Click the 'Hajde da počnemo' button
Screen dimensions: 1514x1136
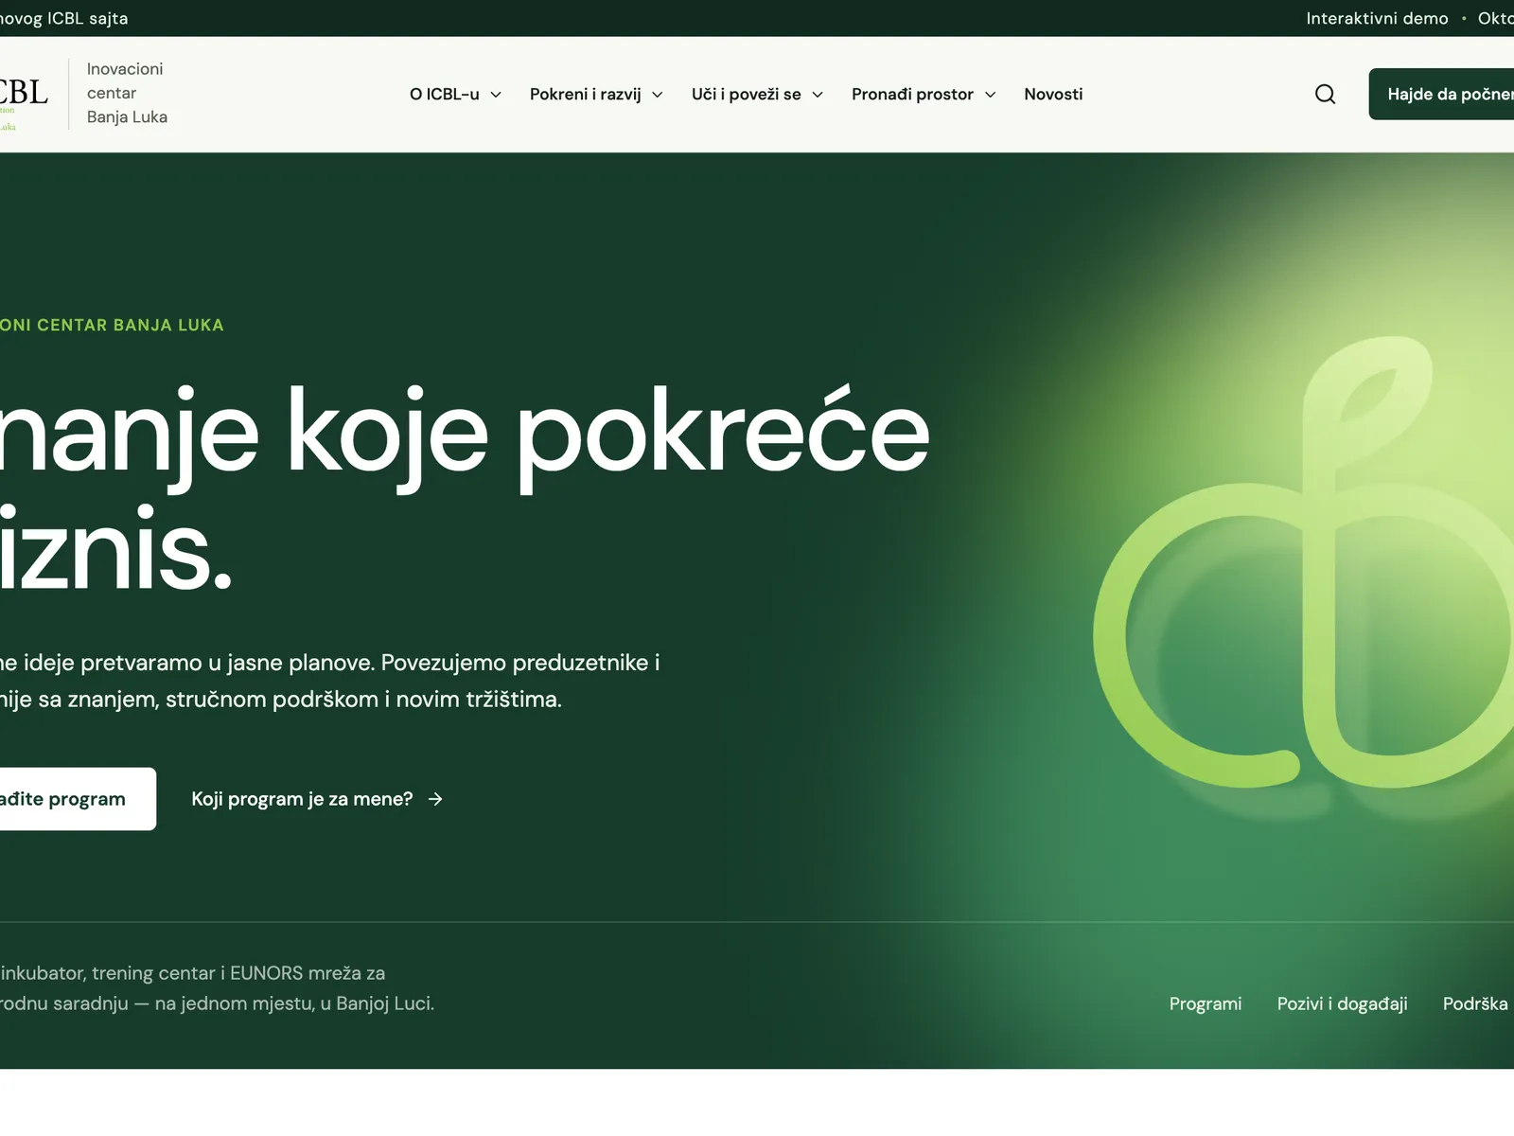pos(1441,94)
